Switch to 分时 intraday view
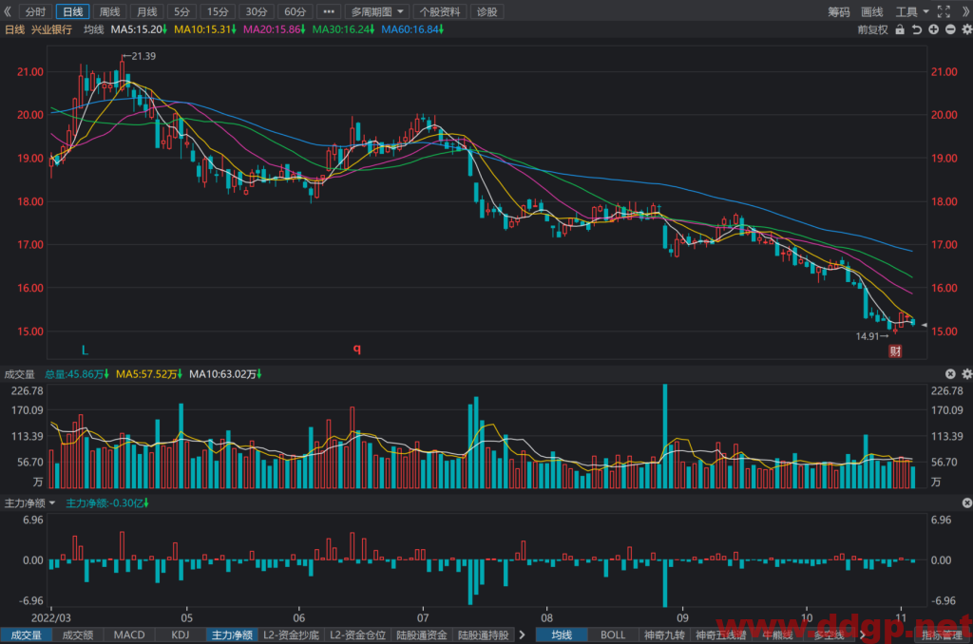This screenshot has width=973, height=644. tap(35, 11)
